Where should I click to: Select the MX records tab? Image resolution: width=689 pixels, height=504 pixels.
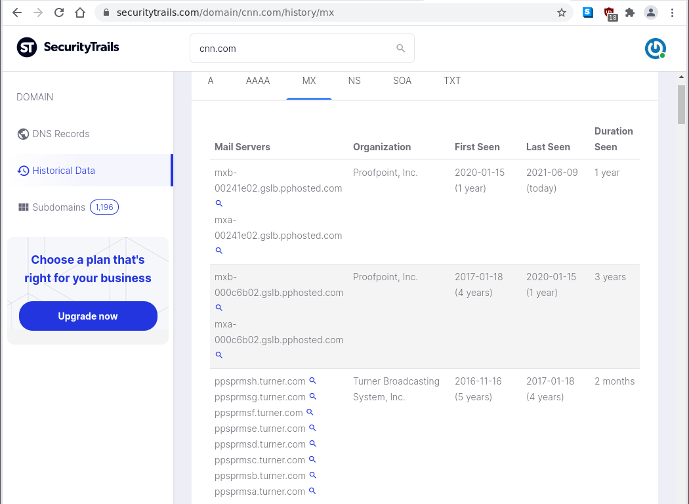(309, 81)
